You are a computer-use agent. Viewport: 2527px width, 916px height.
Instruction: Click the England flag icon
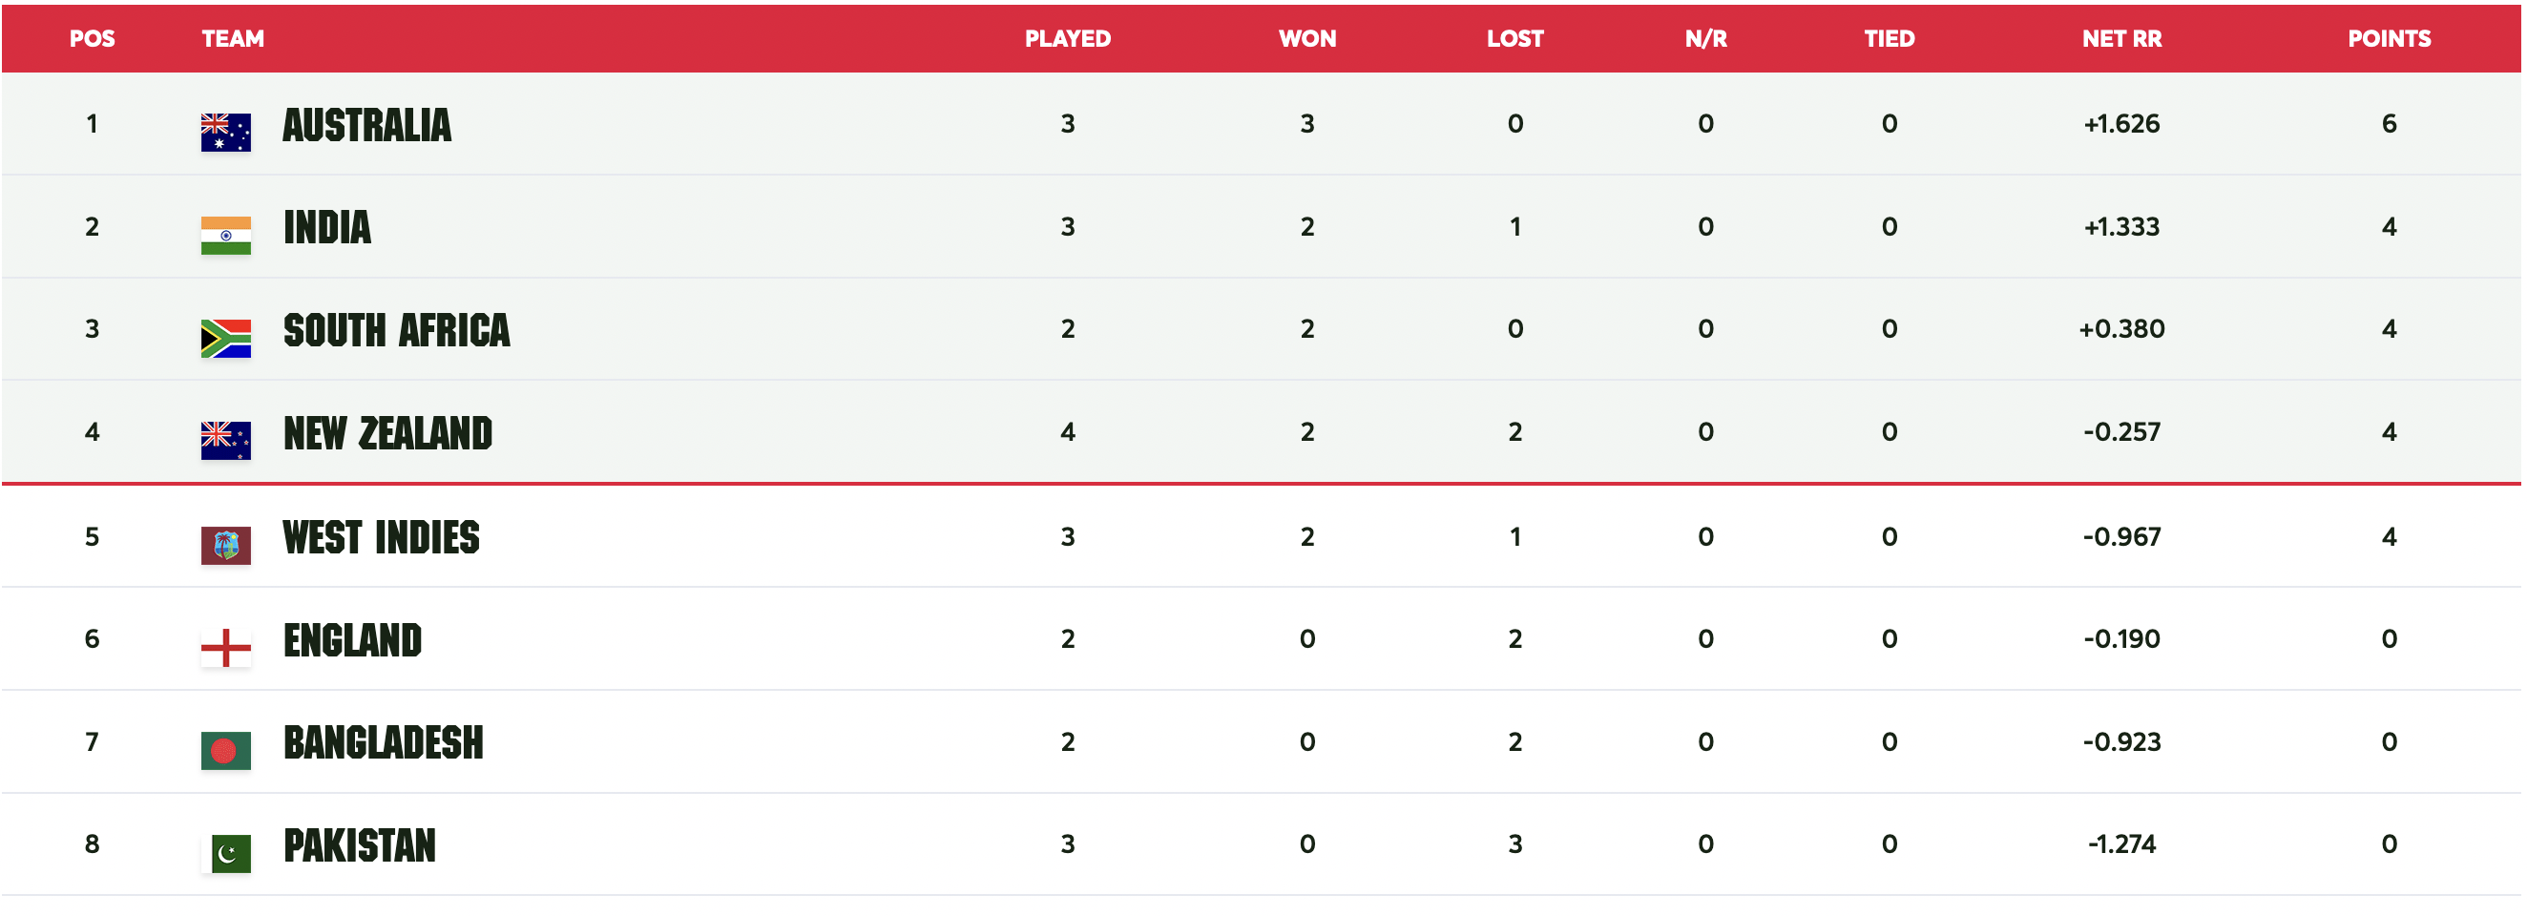click(x=225, y=648)
